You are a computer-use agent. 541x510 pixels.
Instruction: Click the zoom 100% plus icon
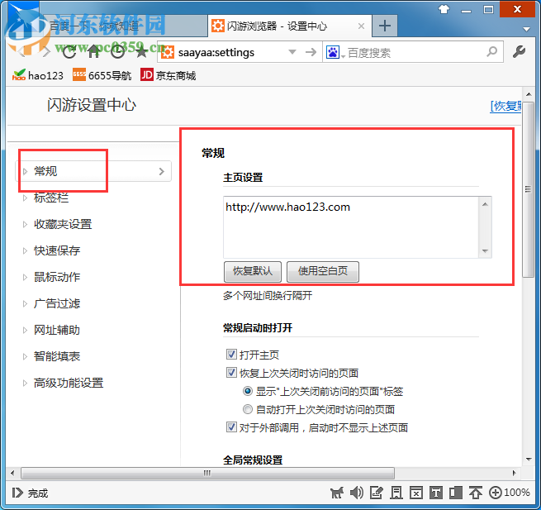point(495,493)
